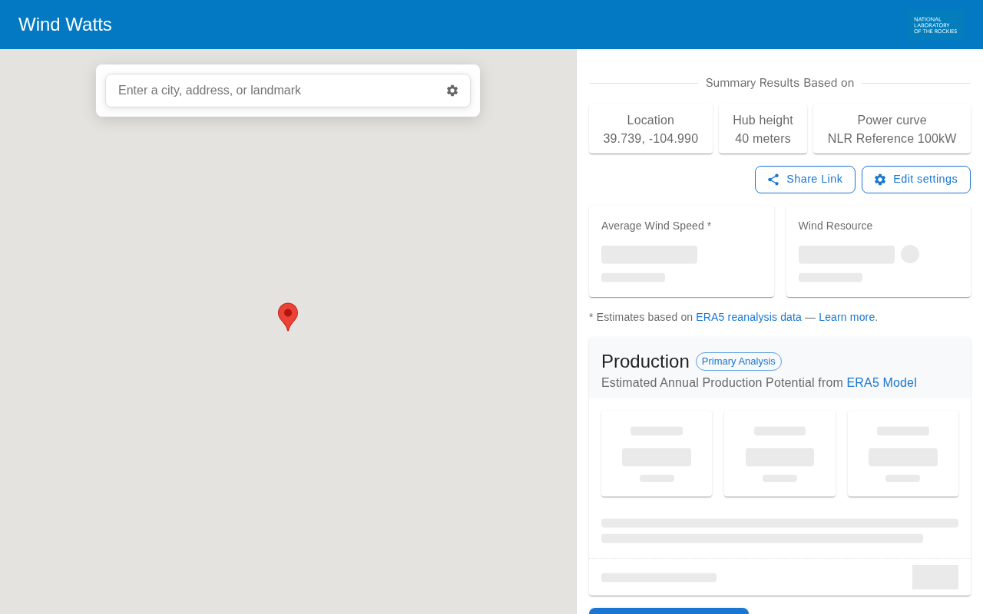
Task: Click the Share Link button
Action: 805,180
